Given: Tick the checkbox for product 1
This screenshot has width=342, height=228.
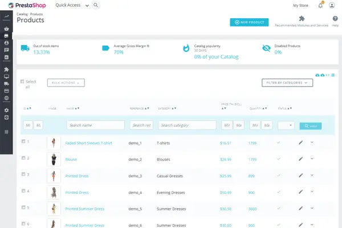Looking at the screenshot, I should click(23, 141).
